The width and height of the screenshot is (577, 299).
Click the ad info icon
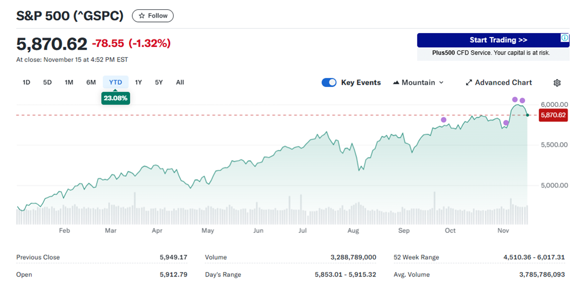564,38
